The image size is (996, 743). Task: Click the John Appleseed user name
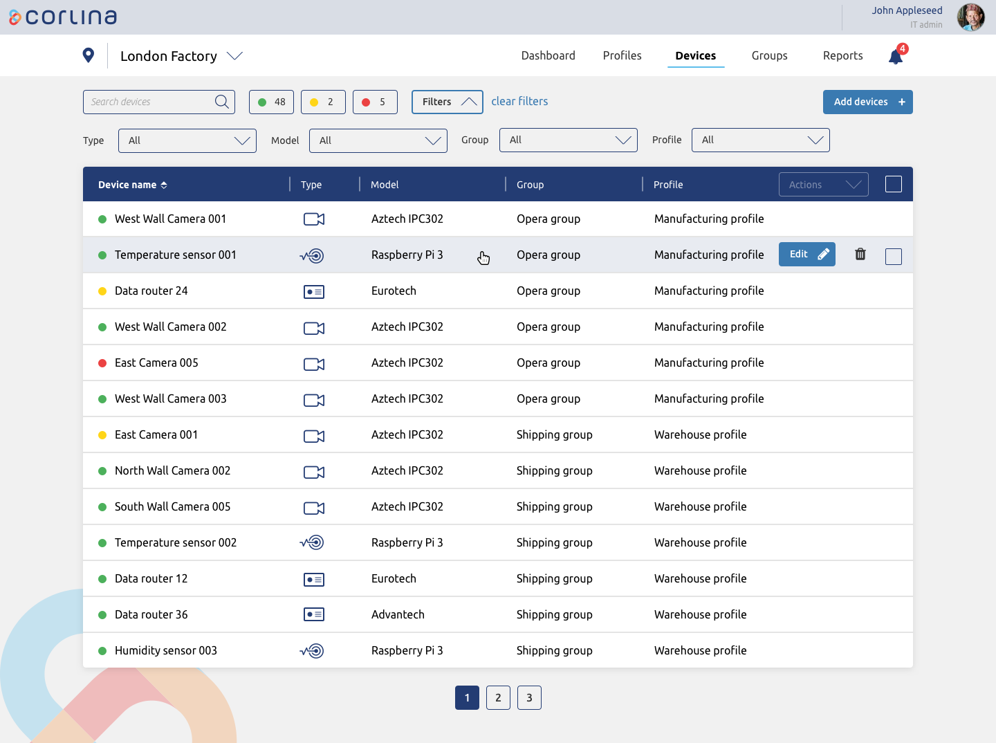(907, 10)
